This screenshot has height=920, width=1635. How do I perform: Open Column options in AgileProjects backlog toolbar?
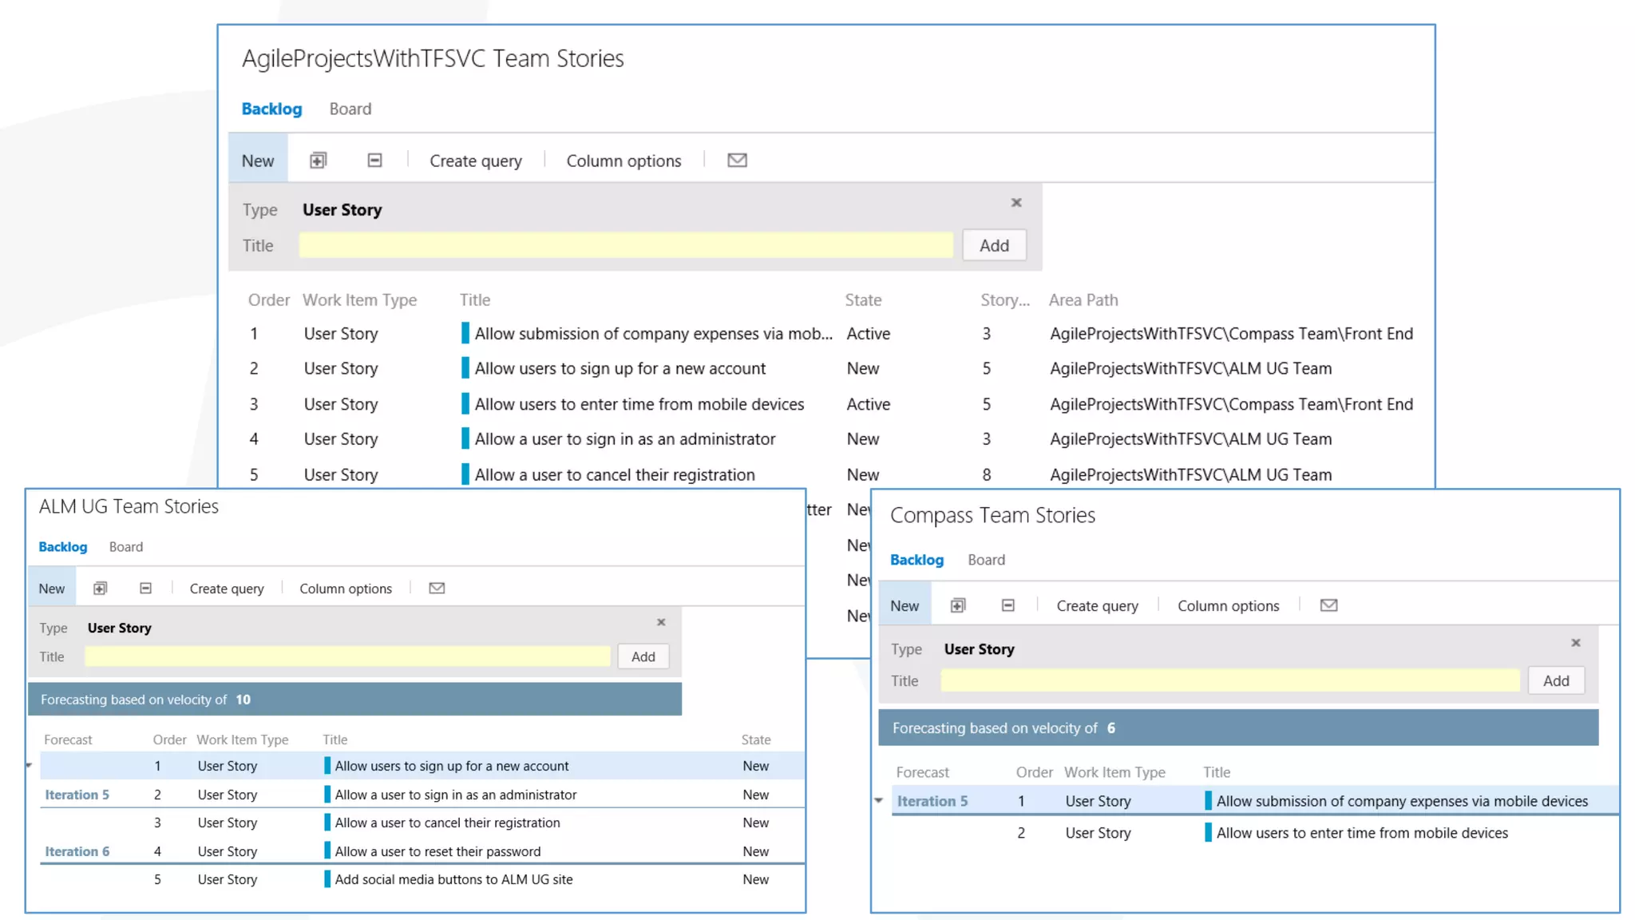tap(624, 161)
